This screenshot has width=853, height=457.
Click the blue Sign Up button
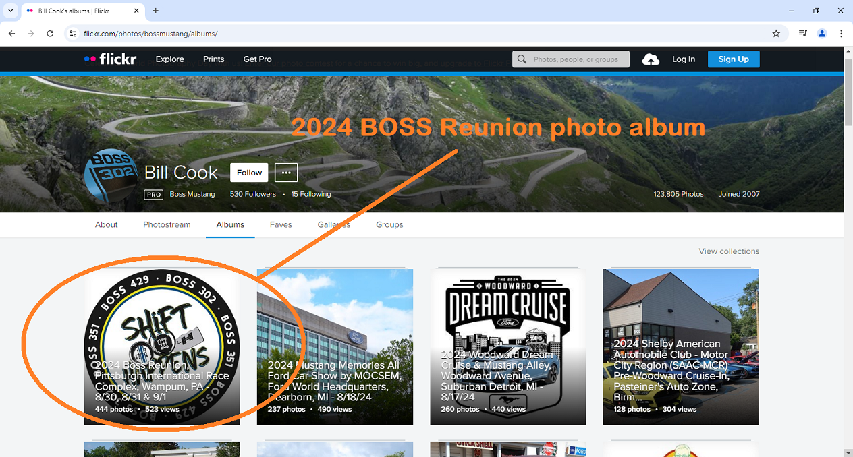pos(733,59)
